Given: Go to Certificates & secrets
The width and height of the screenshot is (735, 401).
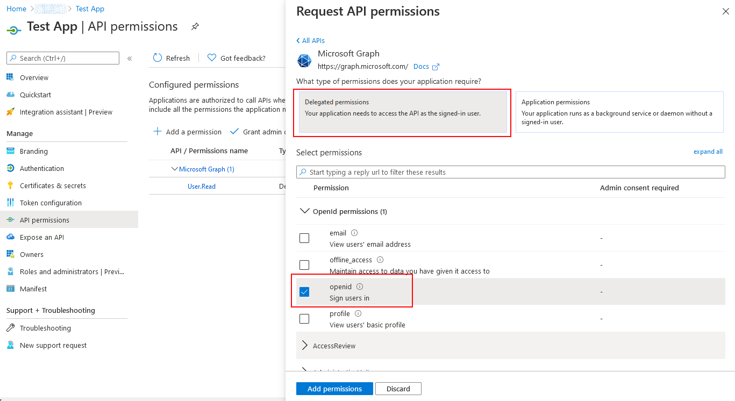Looking at the screenshot, I should click(53, 185).
